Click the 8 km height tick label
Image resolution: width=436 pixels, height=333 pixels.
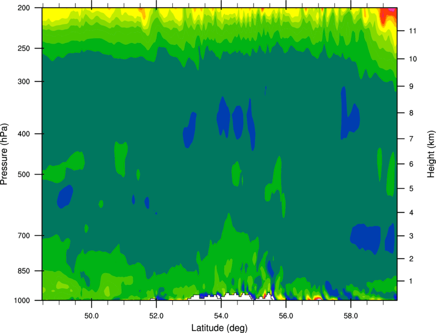(411, 113)
